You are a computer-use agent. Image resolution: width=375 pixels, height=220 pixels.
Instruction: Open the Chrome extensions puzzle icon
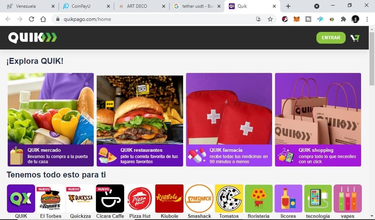tap(344, 19)
